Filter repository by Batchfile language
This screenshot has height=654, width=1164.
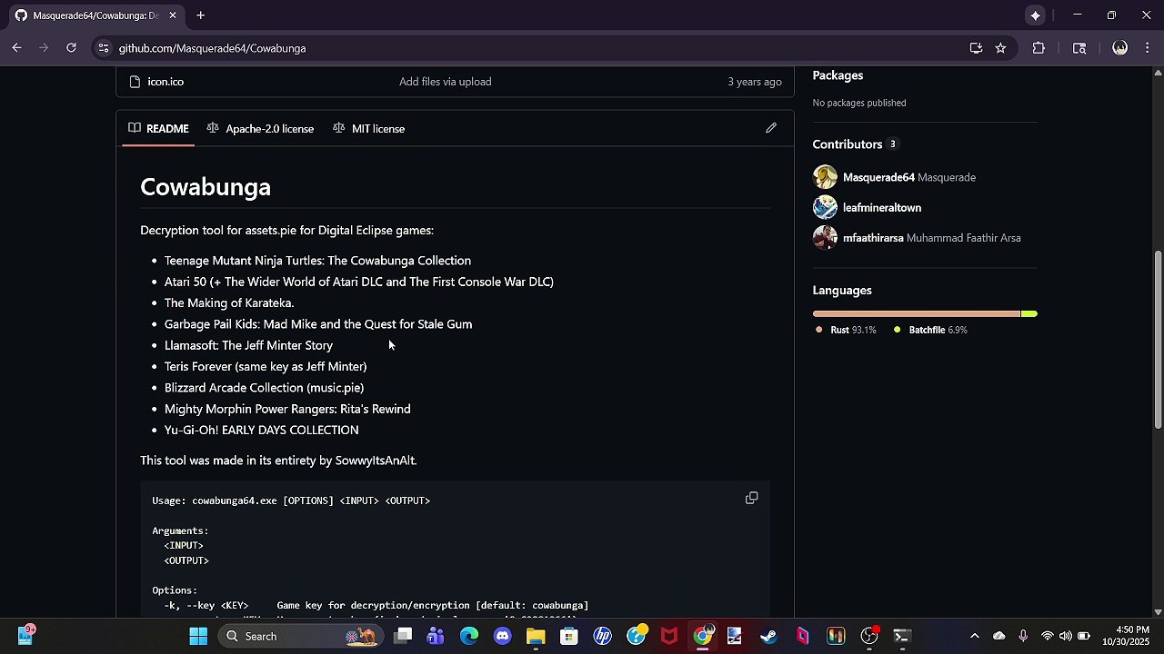930,330
